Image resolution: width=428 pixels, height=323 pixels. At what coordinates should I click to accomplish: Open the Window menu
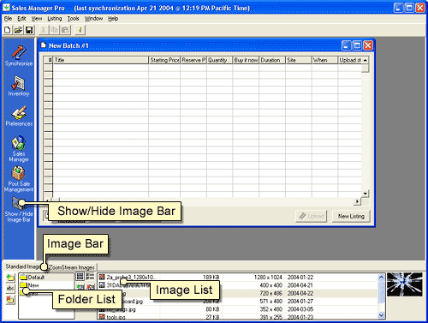93,19
